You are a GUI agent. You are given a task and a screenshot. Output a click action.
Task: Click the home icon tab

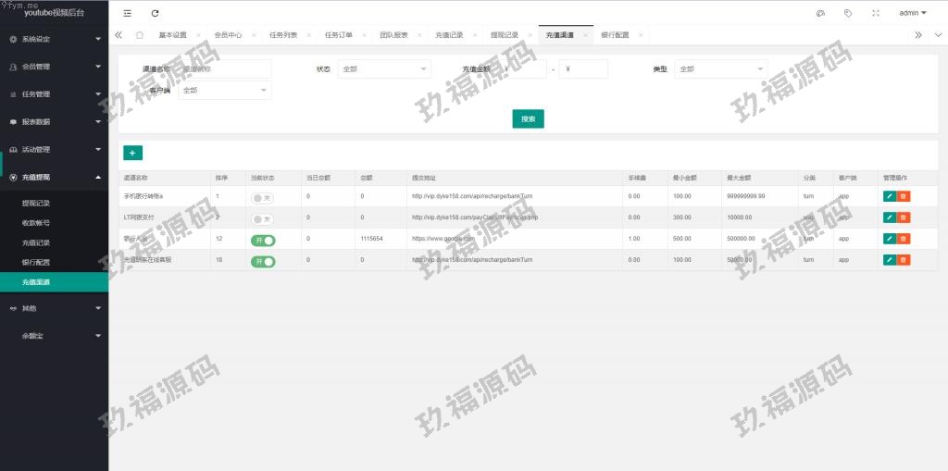(139, 35)
